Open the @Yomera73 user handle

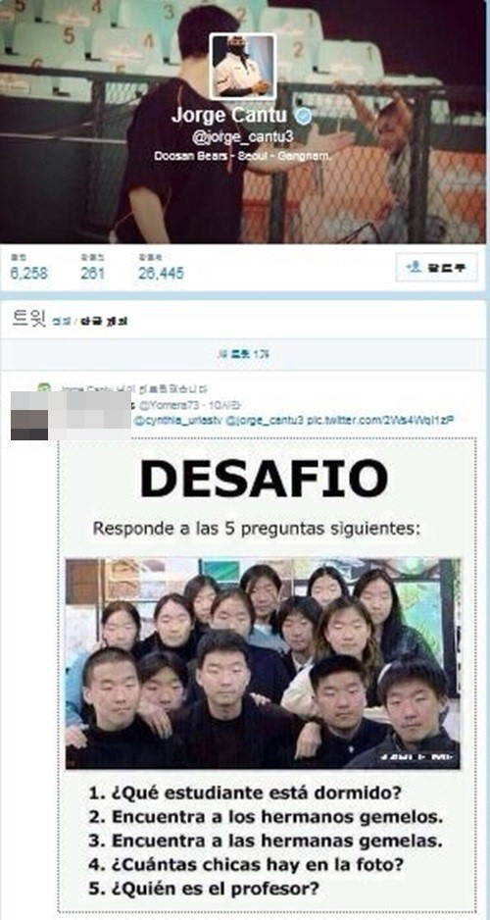[x=162, y=405]
